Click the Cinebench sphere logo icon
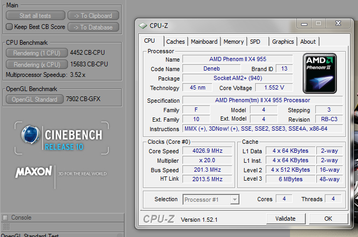Viewport: 358px width, 237px height. pyautogui.click(x=31, y=135)
